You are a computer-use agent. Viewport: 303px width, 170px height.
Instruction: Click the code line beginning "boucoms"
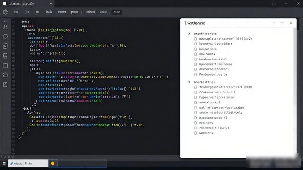(x=46, y=38)
